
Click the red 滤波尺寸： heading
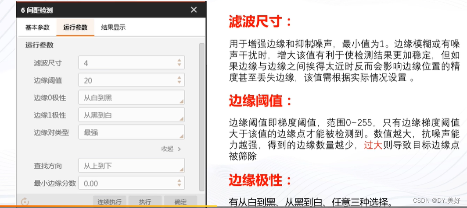point(260,22)
